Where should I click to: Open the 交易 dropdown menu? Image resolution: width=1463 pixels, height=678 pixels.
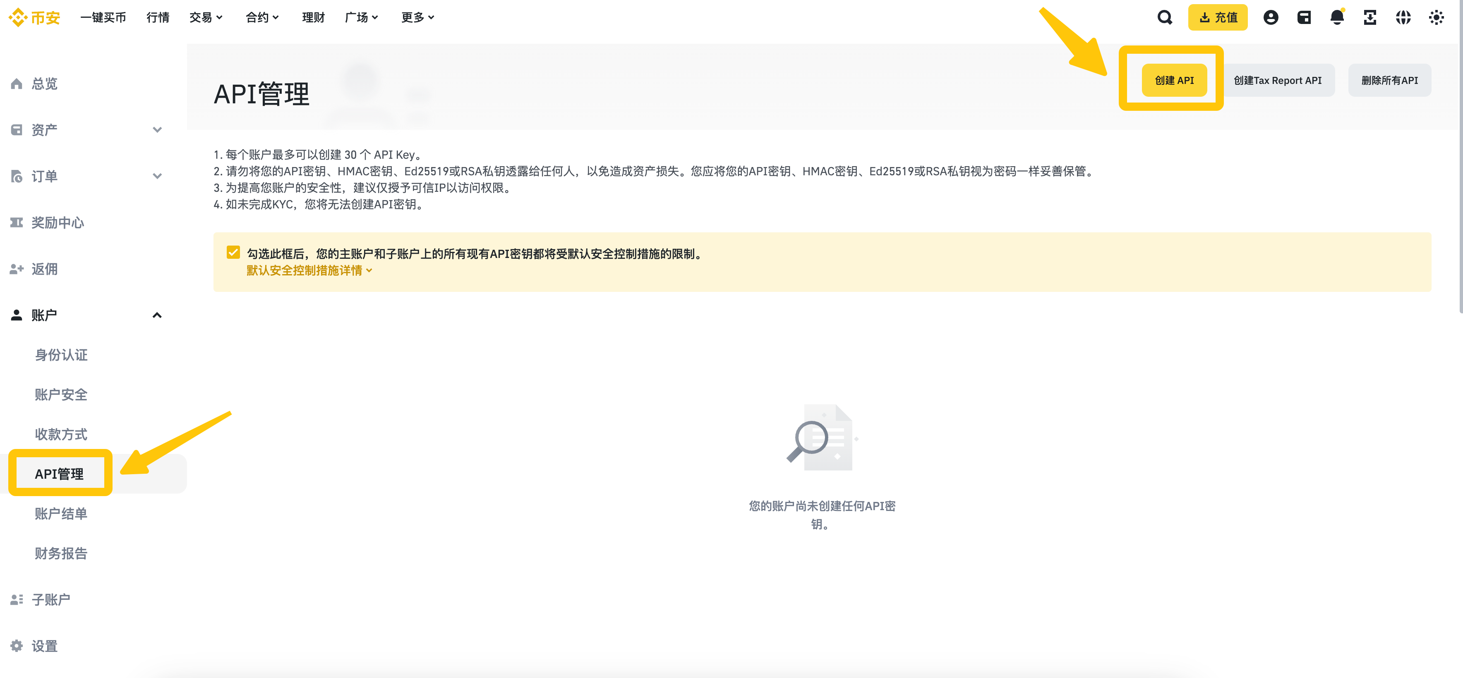206,18
